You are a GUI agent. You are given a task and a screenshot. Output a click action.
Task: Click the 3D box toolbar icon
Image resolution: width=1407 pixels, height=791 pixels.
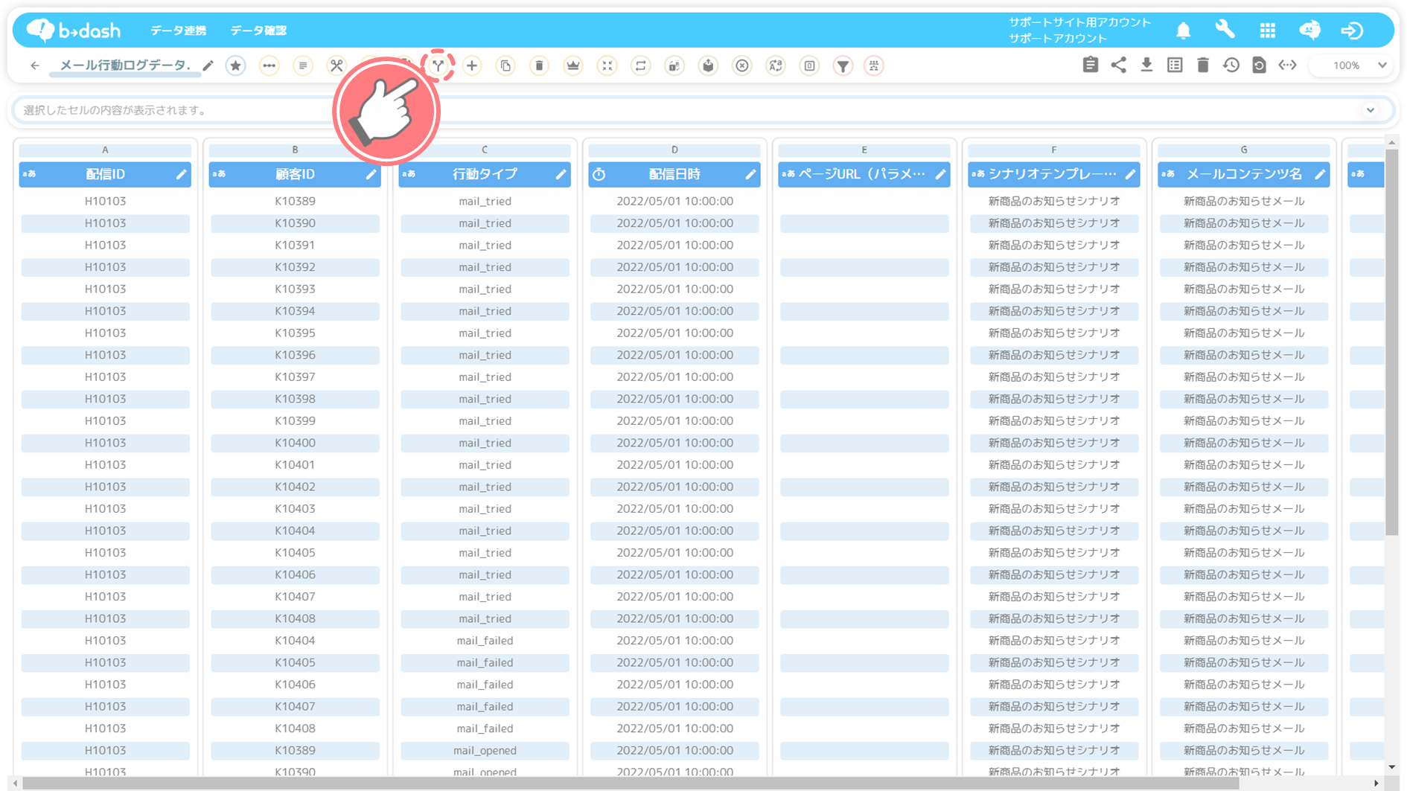pyautogui.click(x=709, y=65)
